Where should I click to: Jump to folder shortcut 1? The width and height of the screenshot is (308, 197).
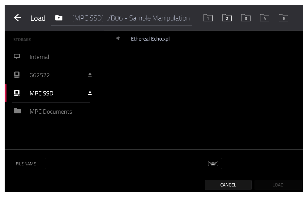[208, 18]
